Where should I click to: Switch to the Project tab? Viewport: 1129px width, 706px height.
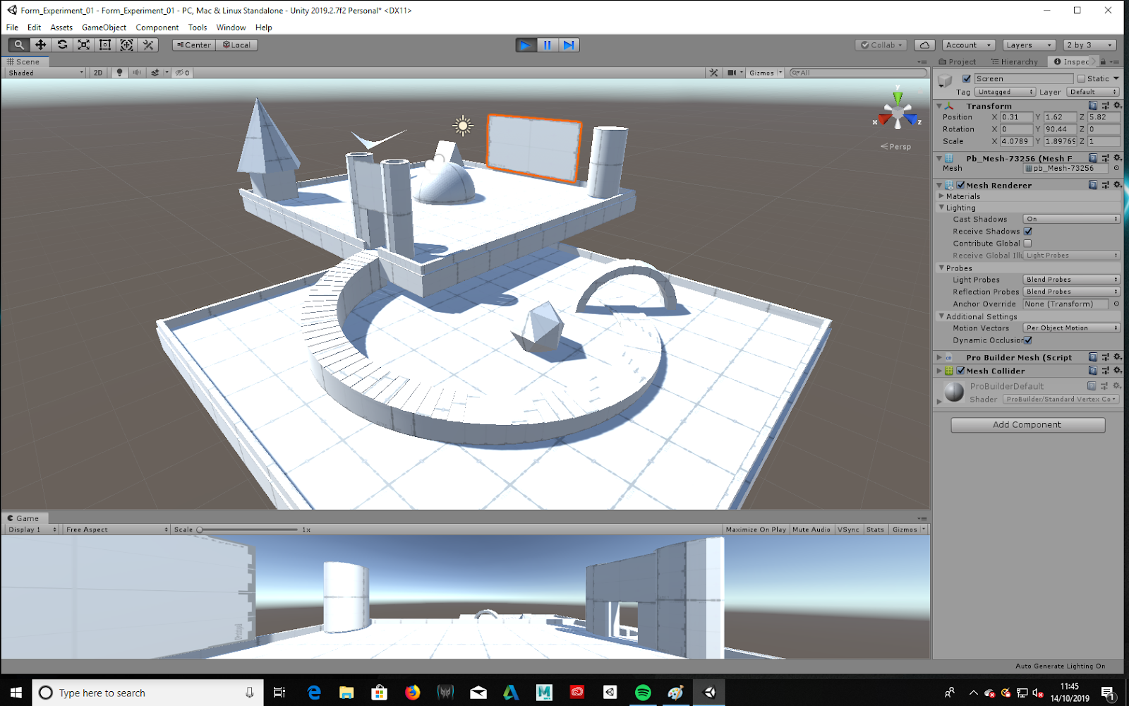958,62
